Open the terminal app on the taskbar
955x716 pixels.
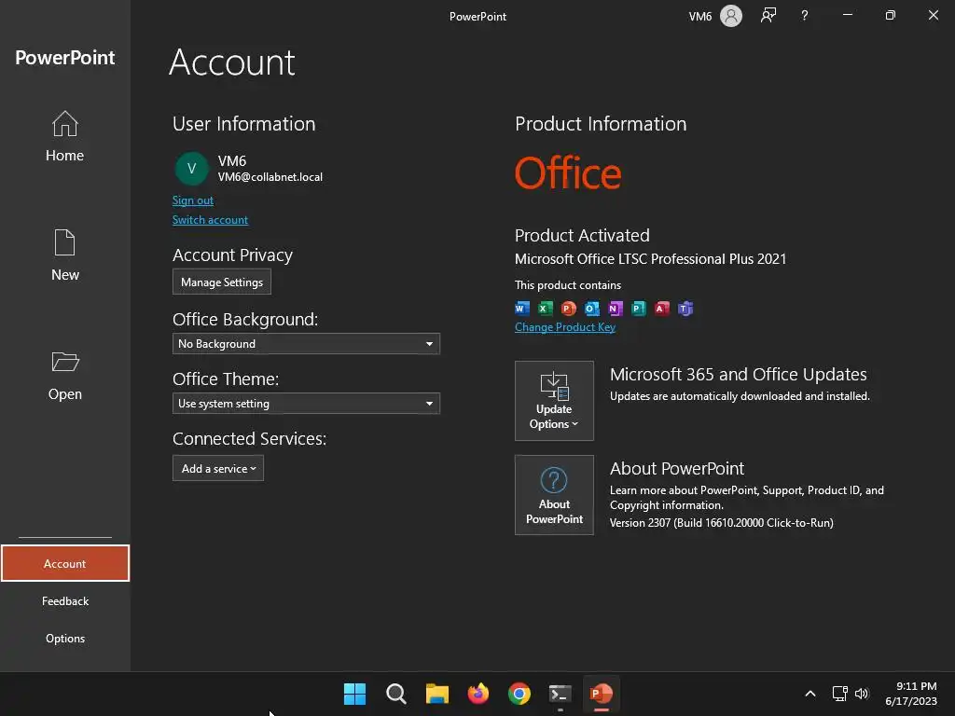point(561,694)
